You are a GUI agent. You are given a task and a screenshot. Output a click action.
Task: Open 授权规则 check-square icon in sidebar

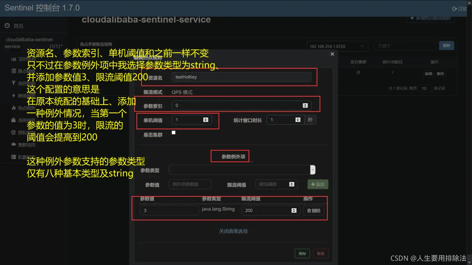14,132
